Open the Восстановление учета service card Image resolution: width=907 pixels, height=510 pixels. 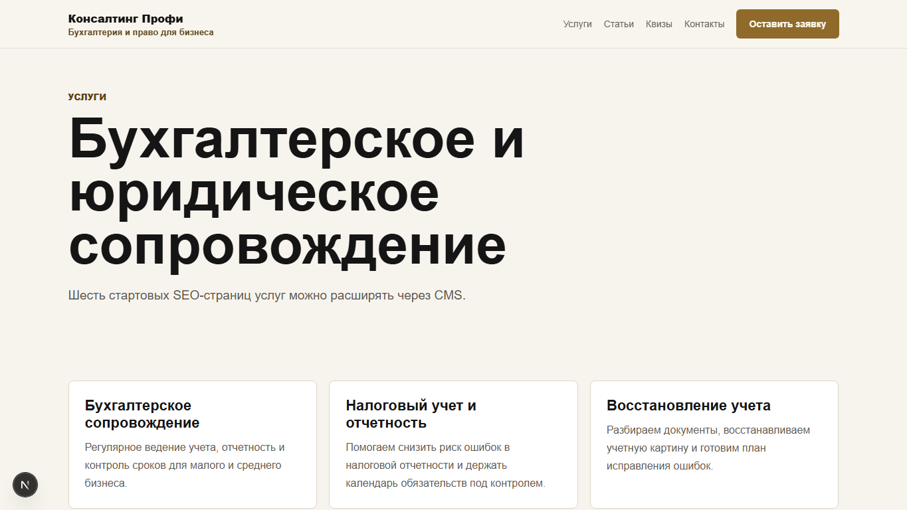click(714, 444)
